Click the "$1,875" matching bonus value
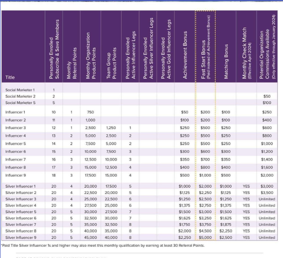This screenshot has width=283, height=258. pos(226,225)
